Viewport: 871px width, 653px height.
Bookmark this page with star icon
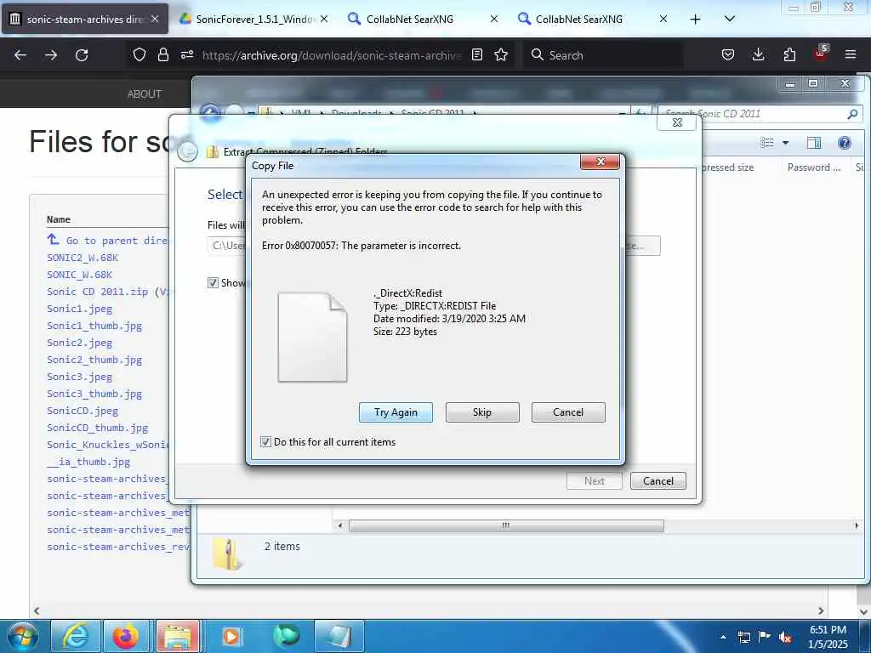[x=501, y=54]
